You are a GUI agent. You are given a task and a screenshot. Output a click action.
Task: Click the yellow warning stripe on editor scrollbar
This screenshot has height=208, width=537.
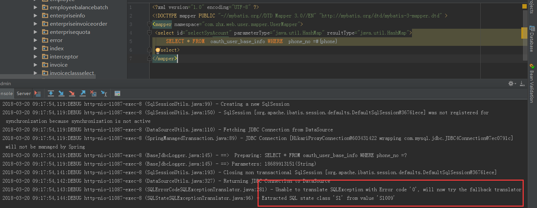coord(524,33)
